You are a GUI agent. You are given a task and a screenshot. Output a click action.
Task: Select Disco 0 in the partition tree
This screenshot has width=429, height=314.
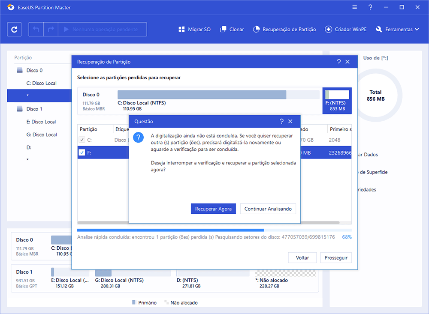[x=34, y=70]
